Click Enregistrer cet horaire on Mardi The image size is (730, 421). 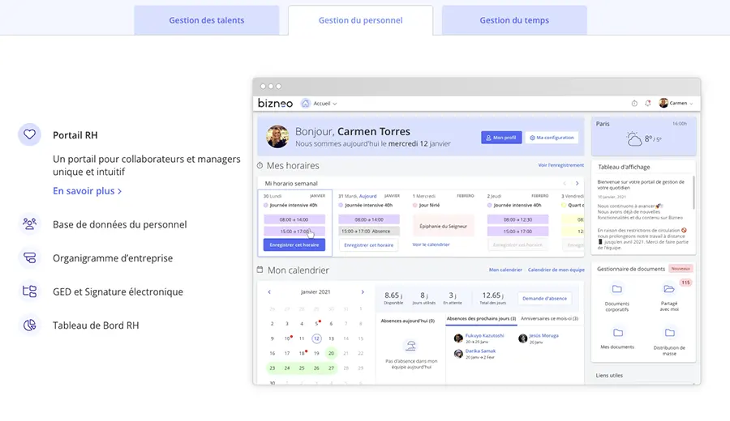pos(369,245)
